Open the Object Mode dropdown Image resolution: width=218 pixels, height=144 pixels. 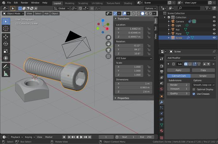13,13
